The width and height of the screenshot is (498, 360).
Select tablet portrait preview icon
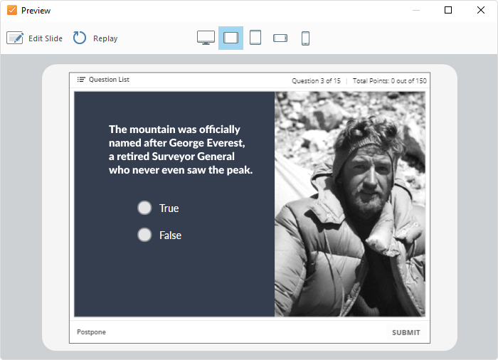[255, 38]
